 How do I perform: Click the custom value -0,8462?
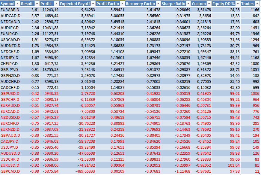point(204,141)
